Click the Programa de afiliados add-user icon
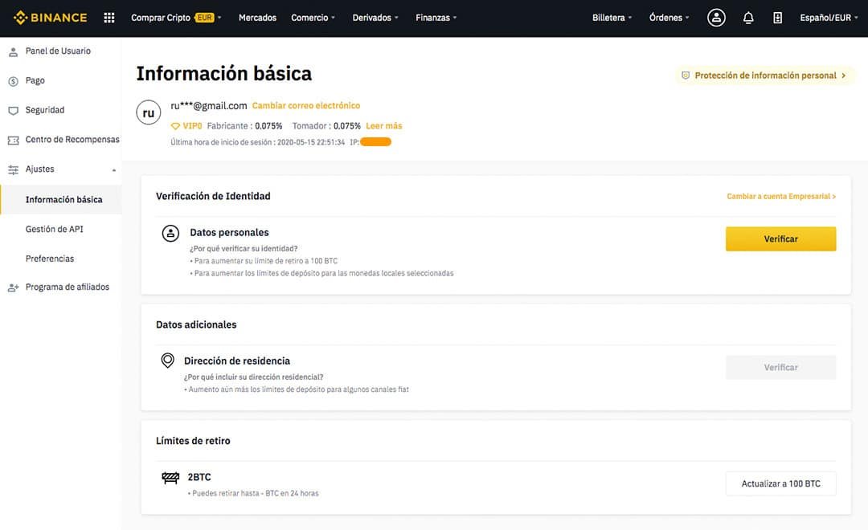 14,287
